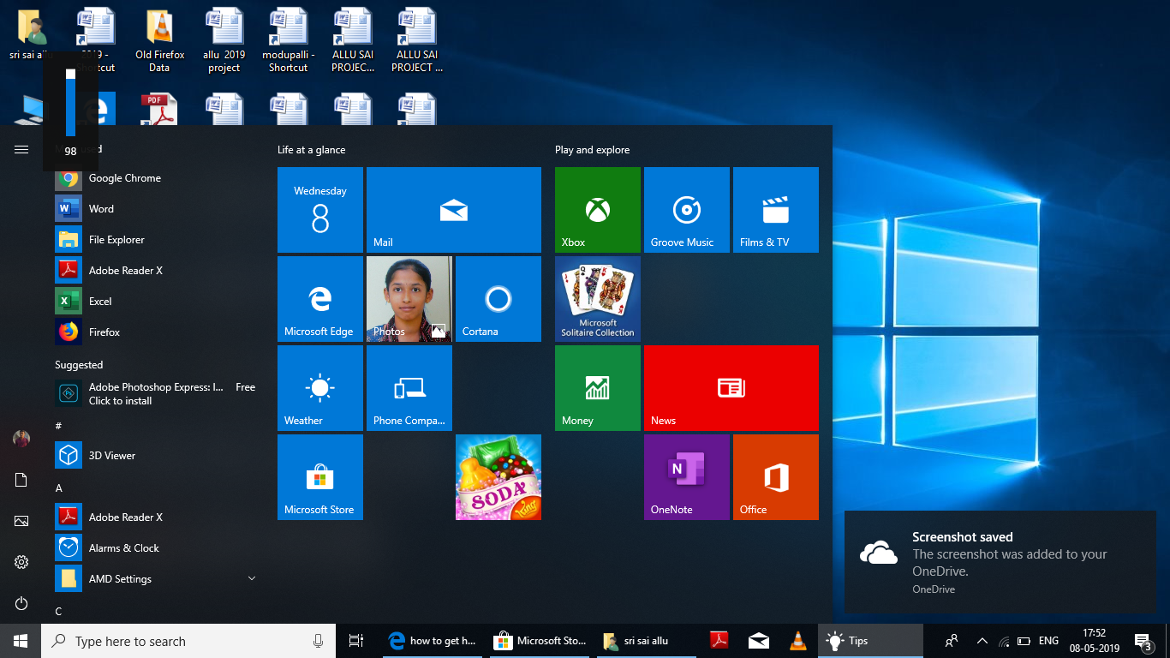Open the Action Center notifications icon
This screenshot has height=658, width=1170.
tap(1143, 641)
